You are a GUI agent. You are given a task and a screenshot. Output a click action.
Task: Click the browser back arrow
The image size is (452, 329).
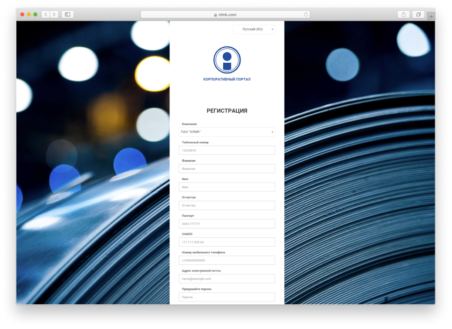click(46, 15)
